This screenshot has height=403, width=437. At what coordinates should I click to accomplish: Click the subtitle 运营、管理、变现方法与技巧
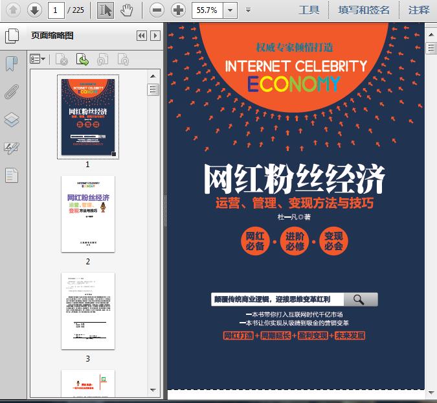pos(295,203)
